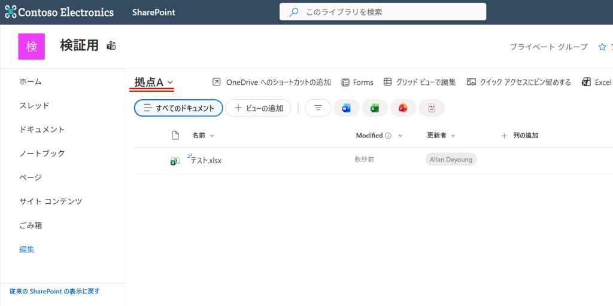Click the PowerPoint file type filter icon
The image size is (613, 306).
pos(403,108)
